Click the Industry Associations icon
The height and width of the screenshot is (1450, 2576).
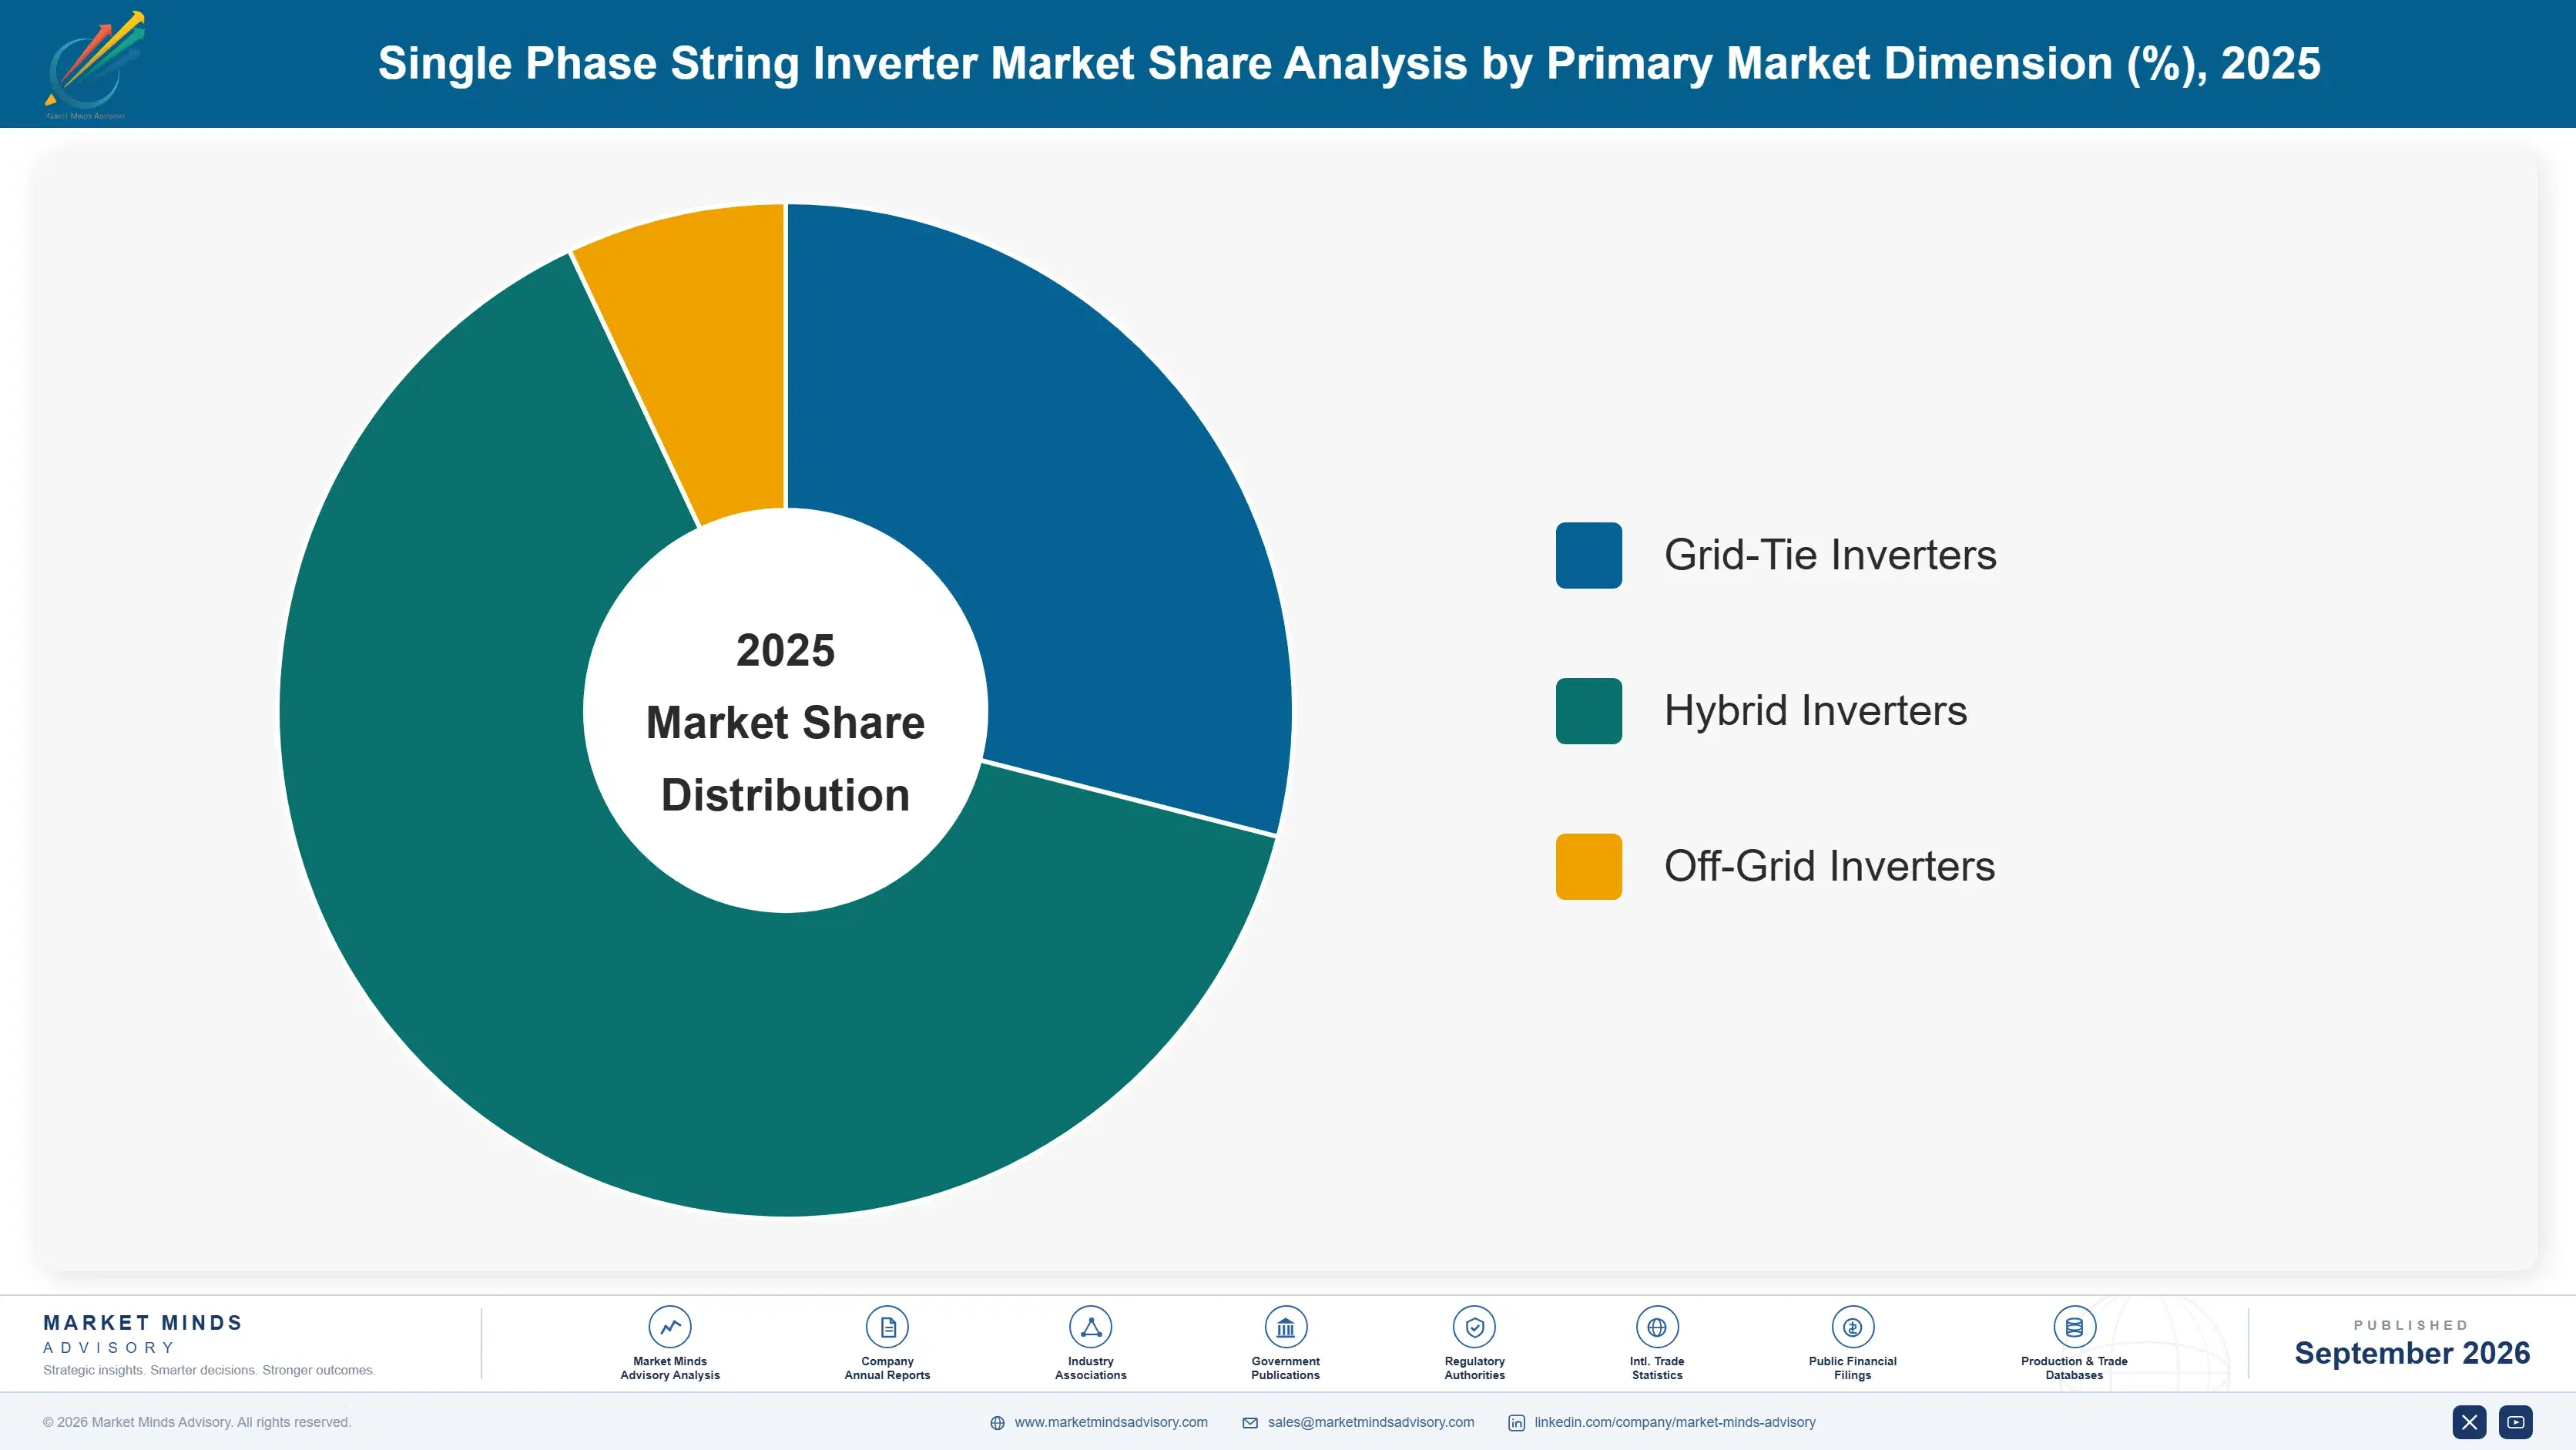[1090, 1327]
